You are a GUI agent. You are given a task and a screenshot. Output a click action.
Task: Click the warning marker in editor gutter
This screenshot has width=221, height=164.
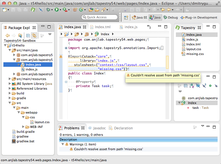pyautogui.click(x=61, y=56)
